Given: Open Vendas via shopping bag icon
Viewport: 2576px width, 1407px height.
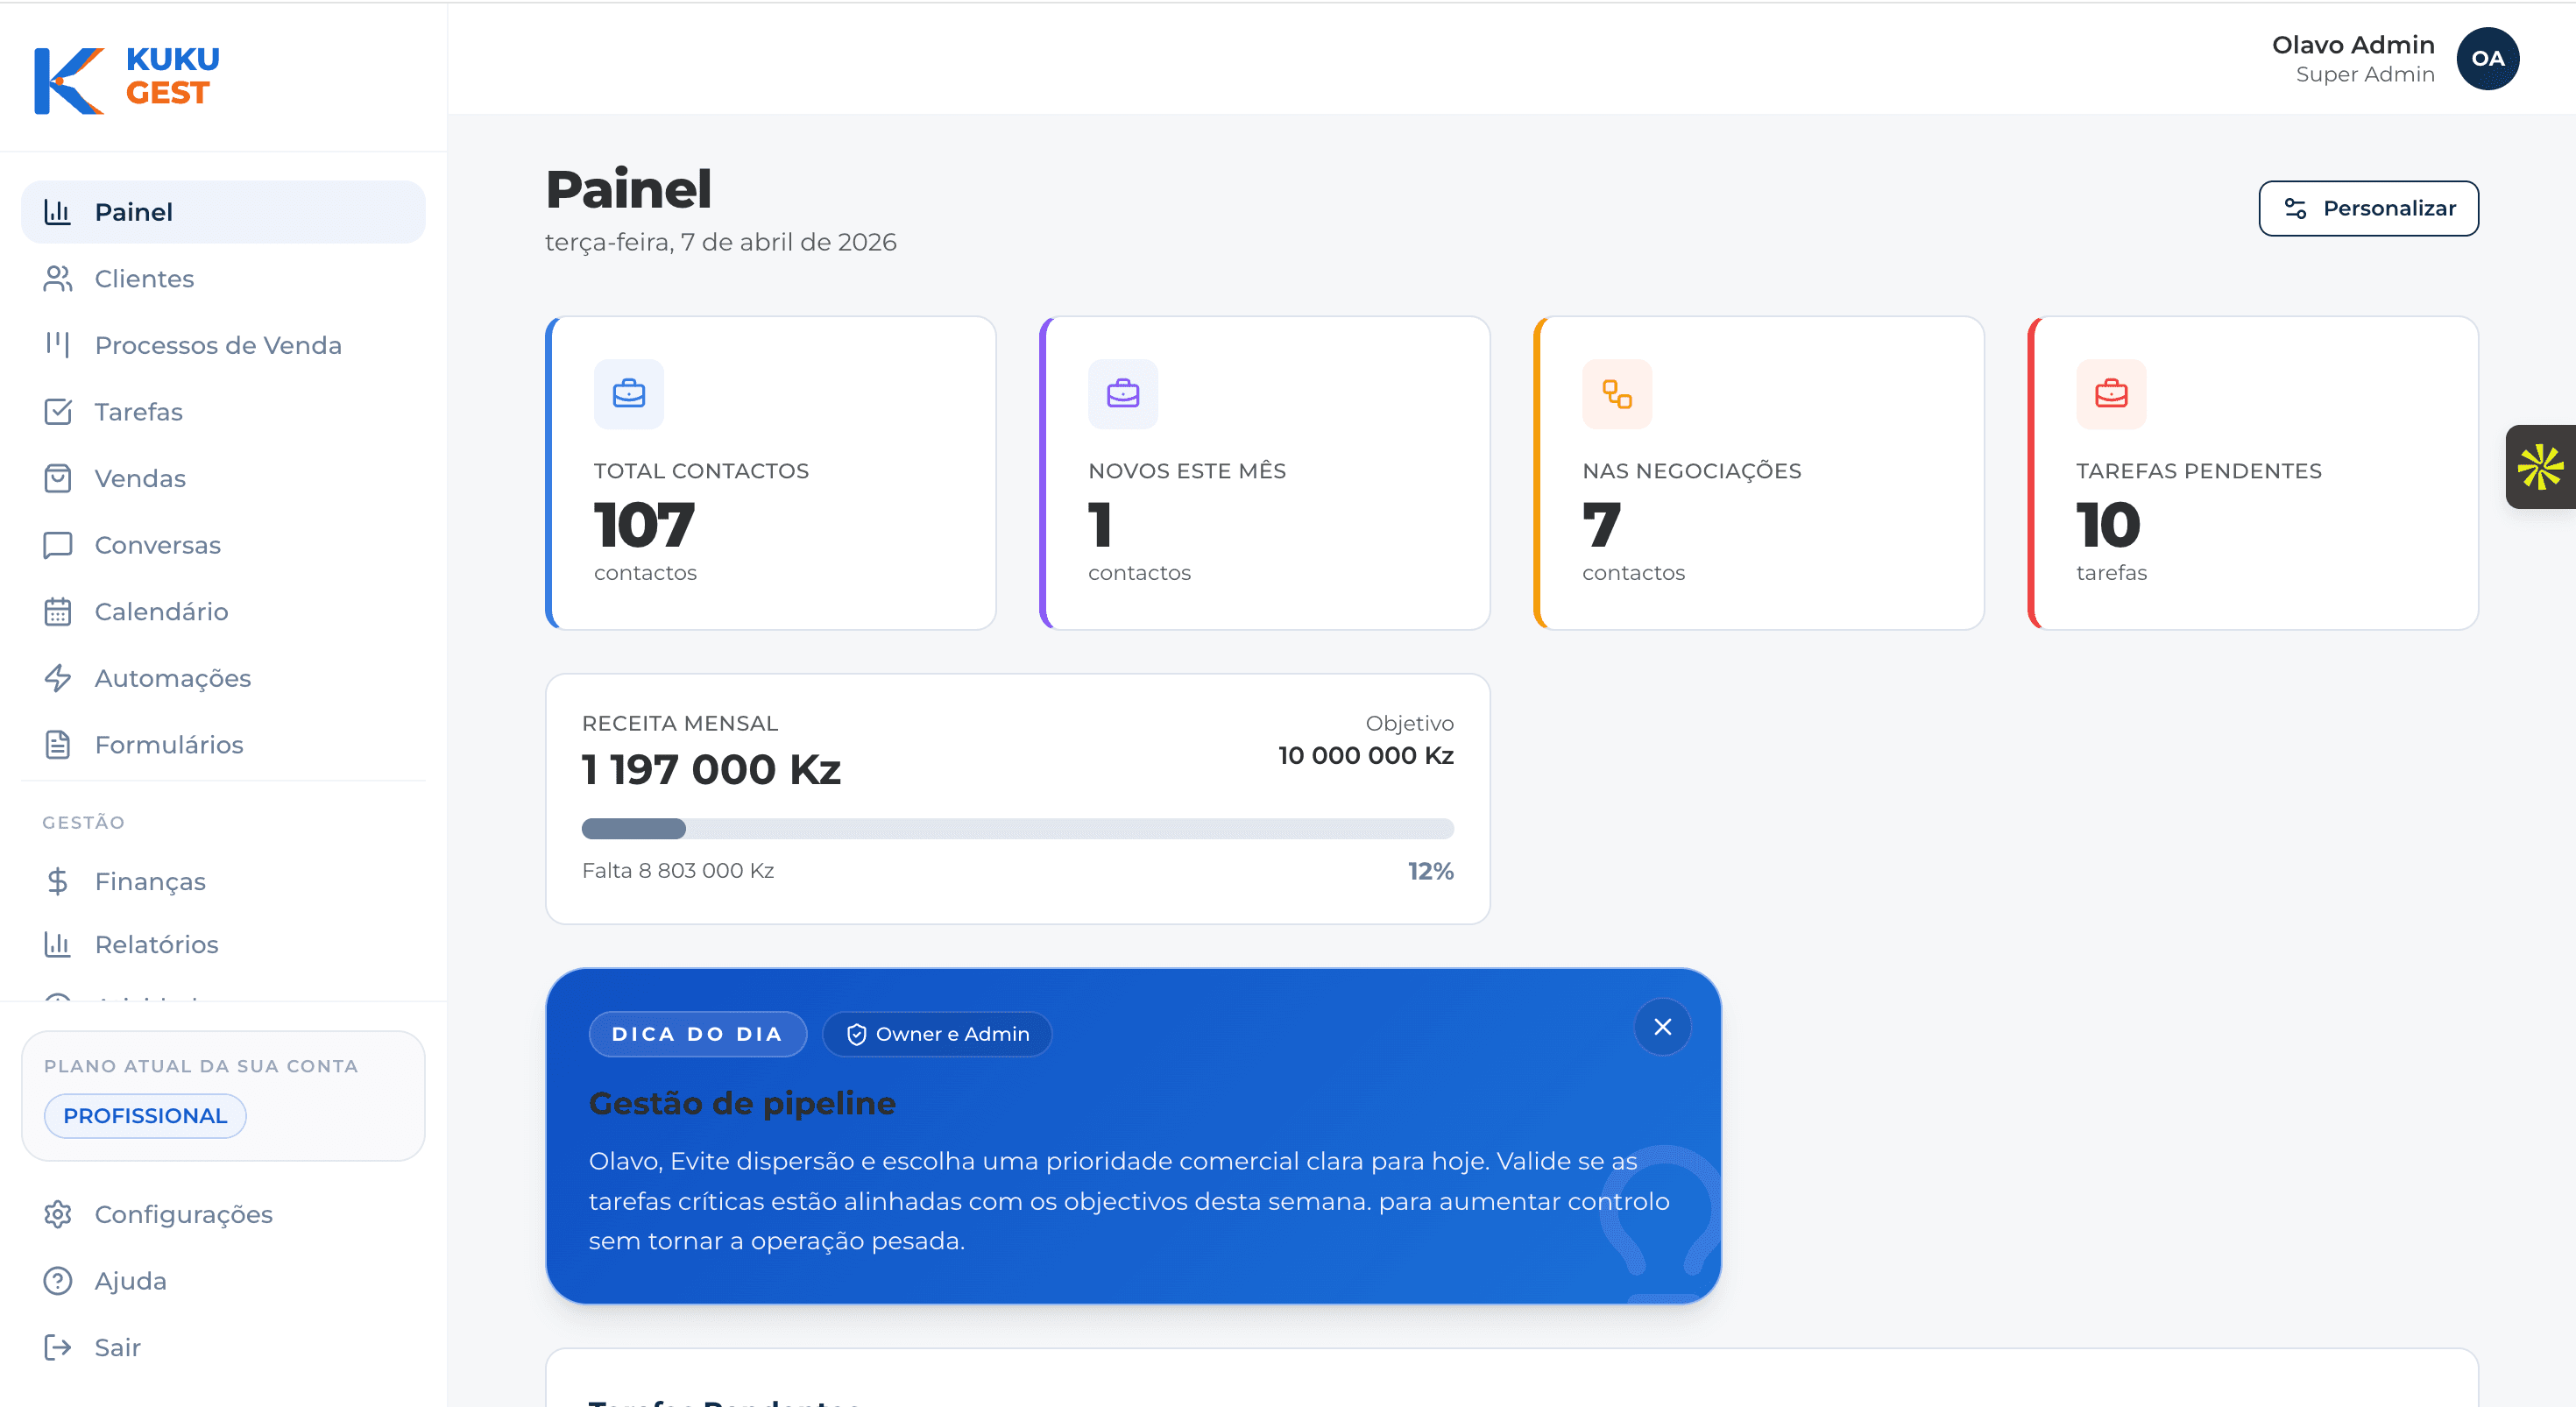Looking at the screenshot, I should [x=58, y=478].
